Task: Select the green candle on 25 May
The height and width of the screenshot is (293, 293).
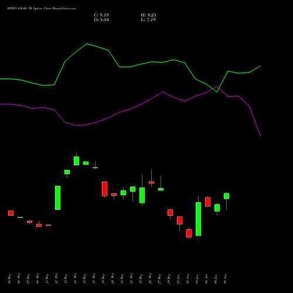Action: point(142,195)
